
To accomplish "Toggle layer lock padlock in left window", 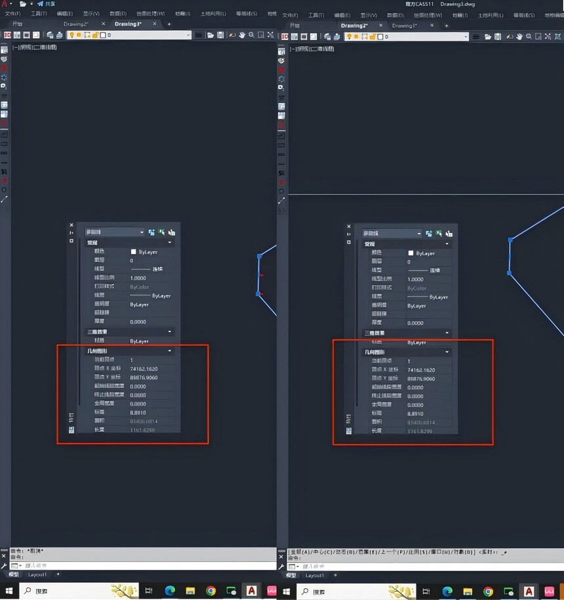I will tap(95, 35).
